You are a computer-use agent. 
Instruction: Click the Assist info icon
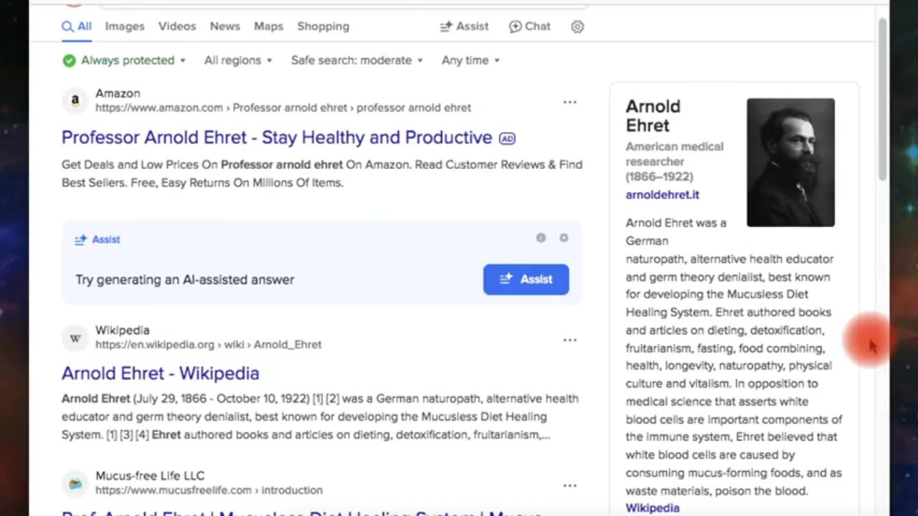[x=541, y=238]
